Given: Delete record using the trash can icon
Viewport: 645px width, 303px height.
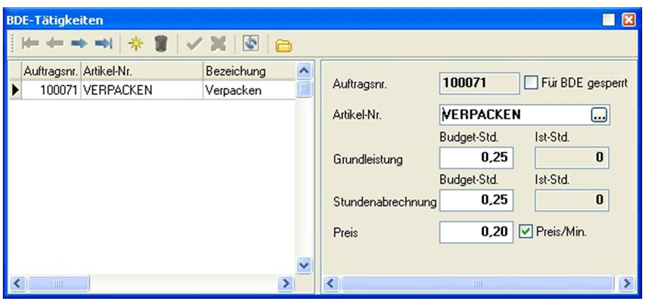Looking at the screenshot, I should [160, 45].
